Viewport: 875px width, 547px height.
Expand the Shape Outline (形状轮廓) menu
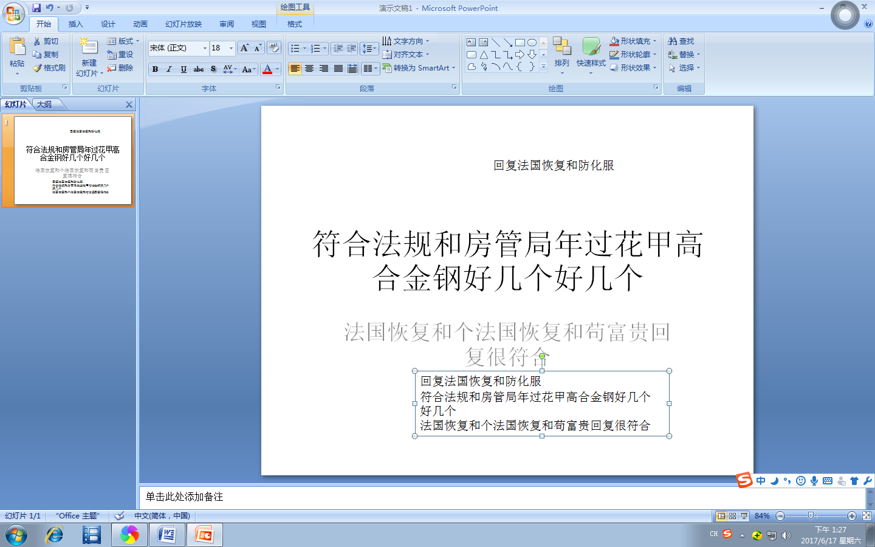[633, 55]
